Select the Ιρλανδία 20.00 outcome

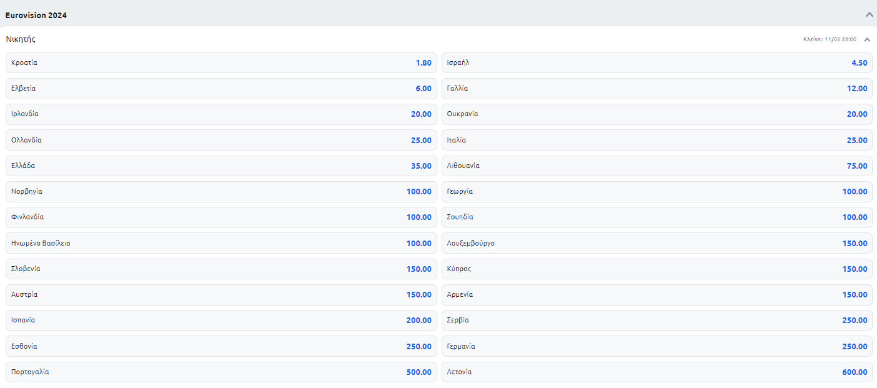(221, 114)
